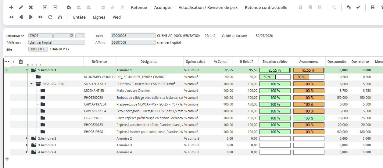Collapse the SICA-12G1-STD sub-node
Screen dimensions: 383x168
tap(31, 84)
